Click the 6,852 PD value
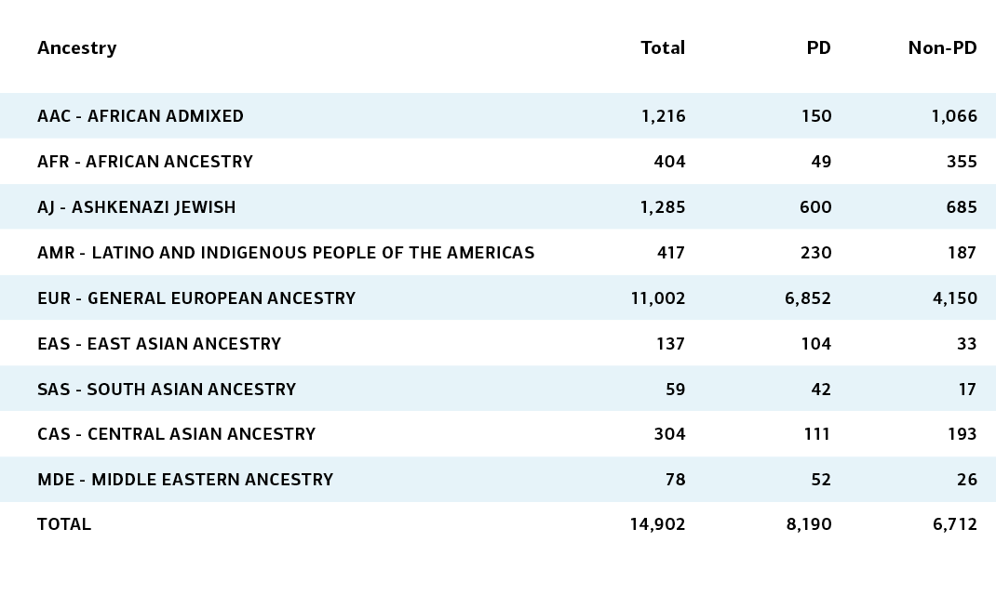The height and width of the screenshot is (595, 996). (x=808, y=298)
